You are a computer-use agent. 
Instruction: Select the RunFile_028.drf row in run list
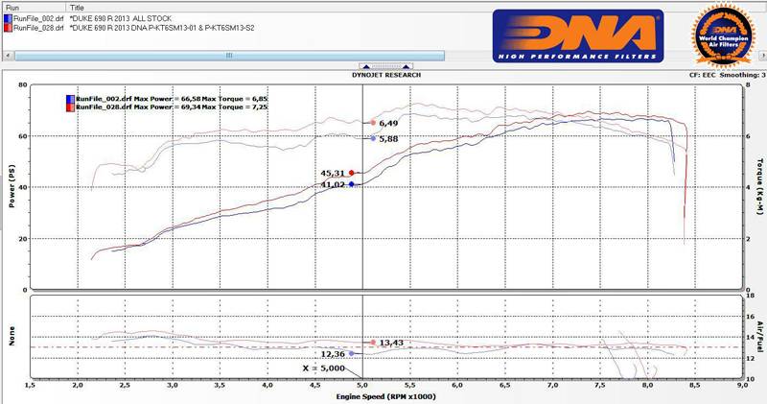point(40,29)
